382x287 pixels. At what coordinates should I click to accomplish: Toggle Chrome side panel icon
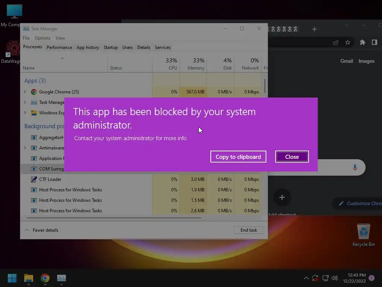coord(375,43)
